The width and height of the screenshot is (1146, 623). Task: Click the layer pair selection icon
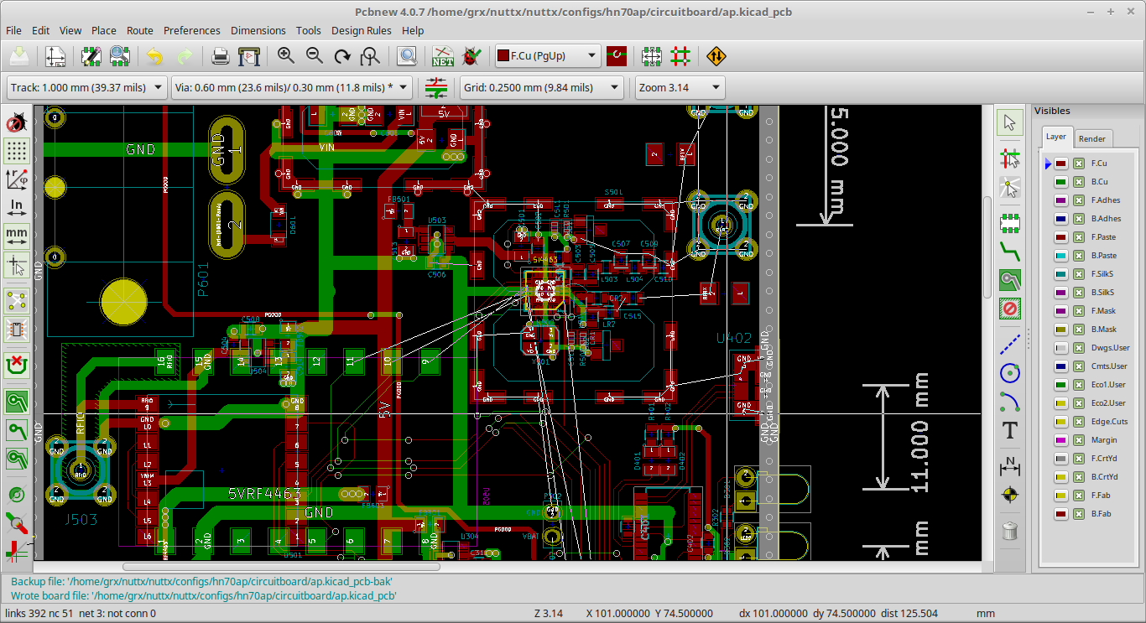[617, 56]
